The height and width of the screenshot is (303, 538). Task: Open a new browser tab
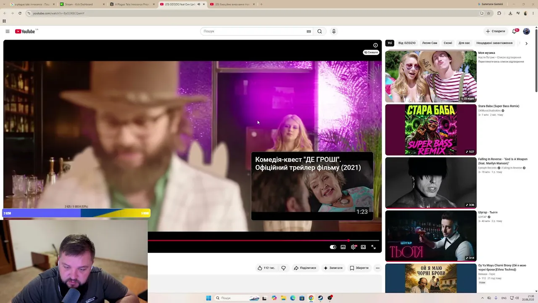(261, 4)
